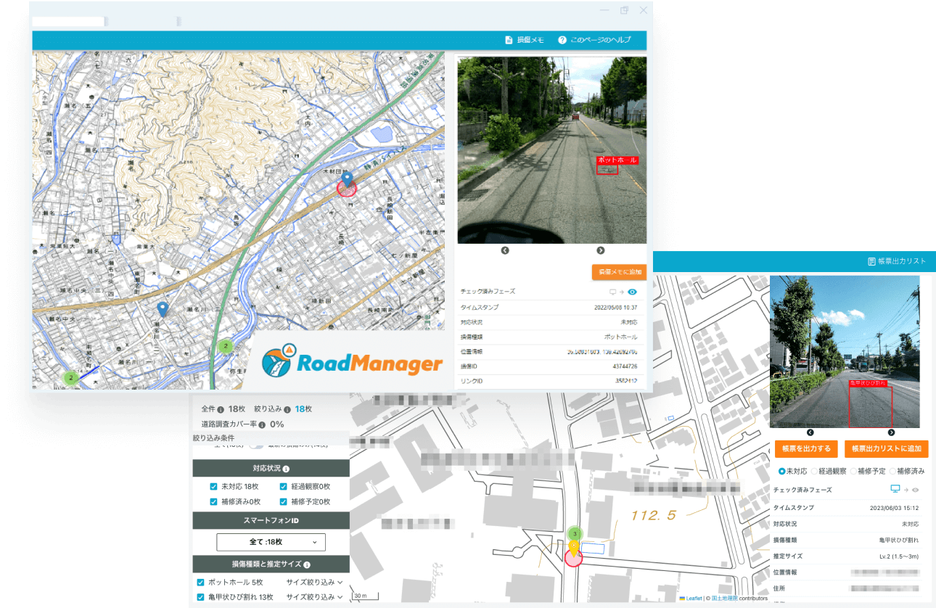This screenshot has width=936, height=608.
Task: Click 帳票を出力する button
Action: [806, 448]
